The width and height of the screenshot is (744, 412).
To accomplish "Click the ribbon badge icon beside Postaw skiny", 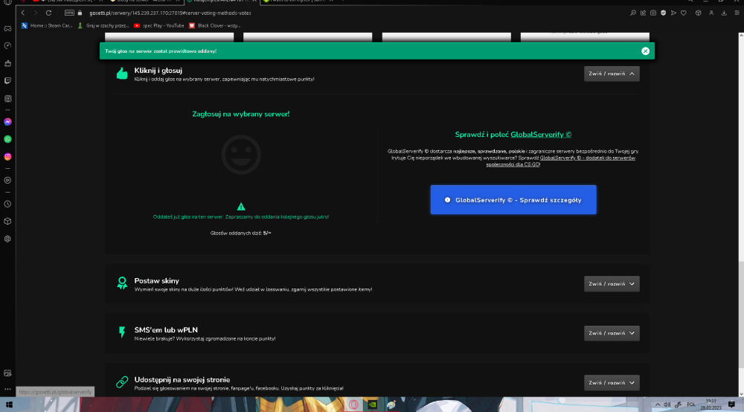I will tap(122, 283).
